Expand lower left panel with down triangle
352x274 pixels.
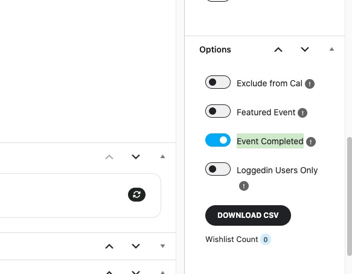tap(163, 246)
